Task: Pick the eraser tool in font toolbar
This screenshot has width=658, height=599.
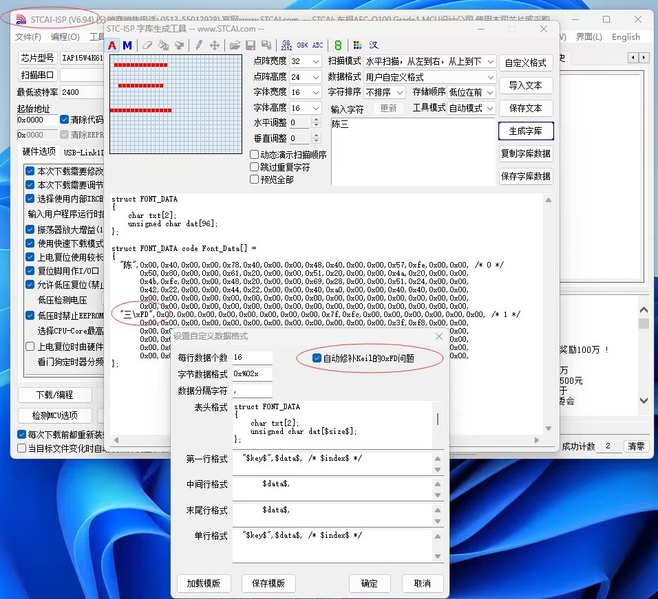Action: [147, 45]
